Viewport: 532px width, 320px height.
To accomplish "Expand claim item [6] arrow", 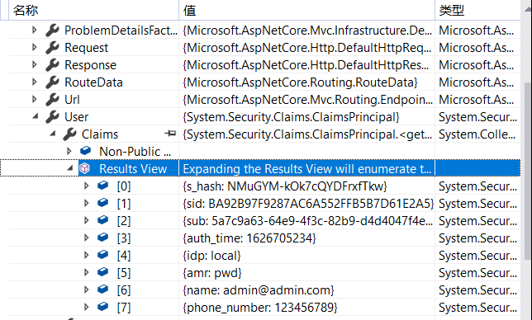I will 86,289.
